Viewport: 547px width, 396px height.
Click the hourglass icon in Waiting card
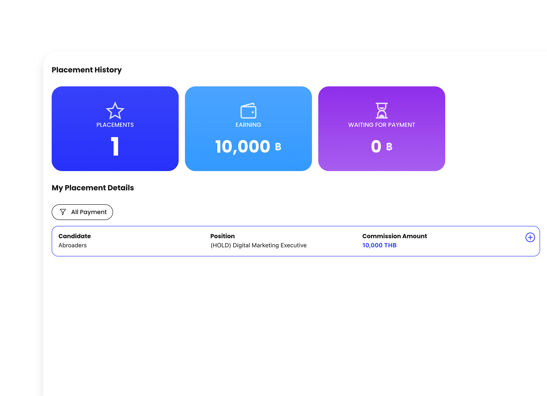point(382,111)
